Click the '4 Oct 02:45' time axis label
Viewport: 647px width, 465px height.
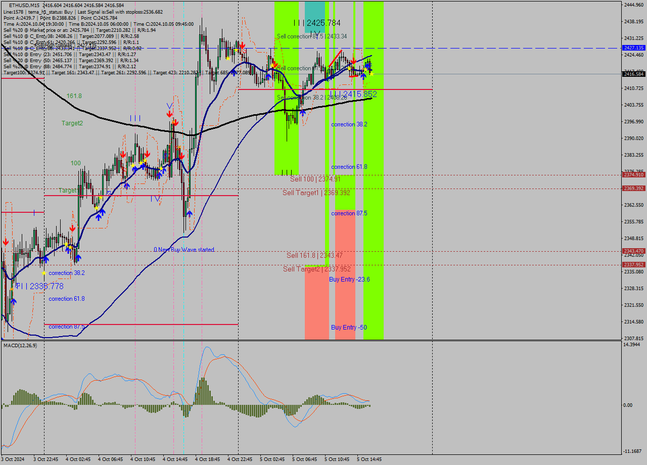(78, 459)
